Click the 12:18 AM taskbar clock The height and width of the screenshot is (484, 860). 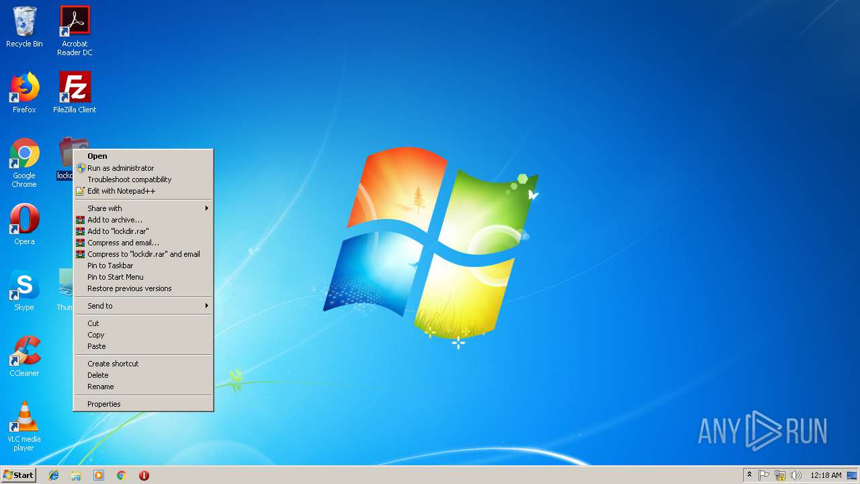(x=826, y=475)
